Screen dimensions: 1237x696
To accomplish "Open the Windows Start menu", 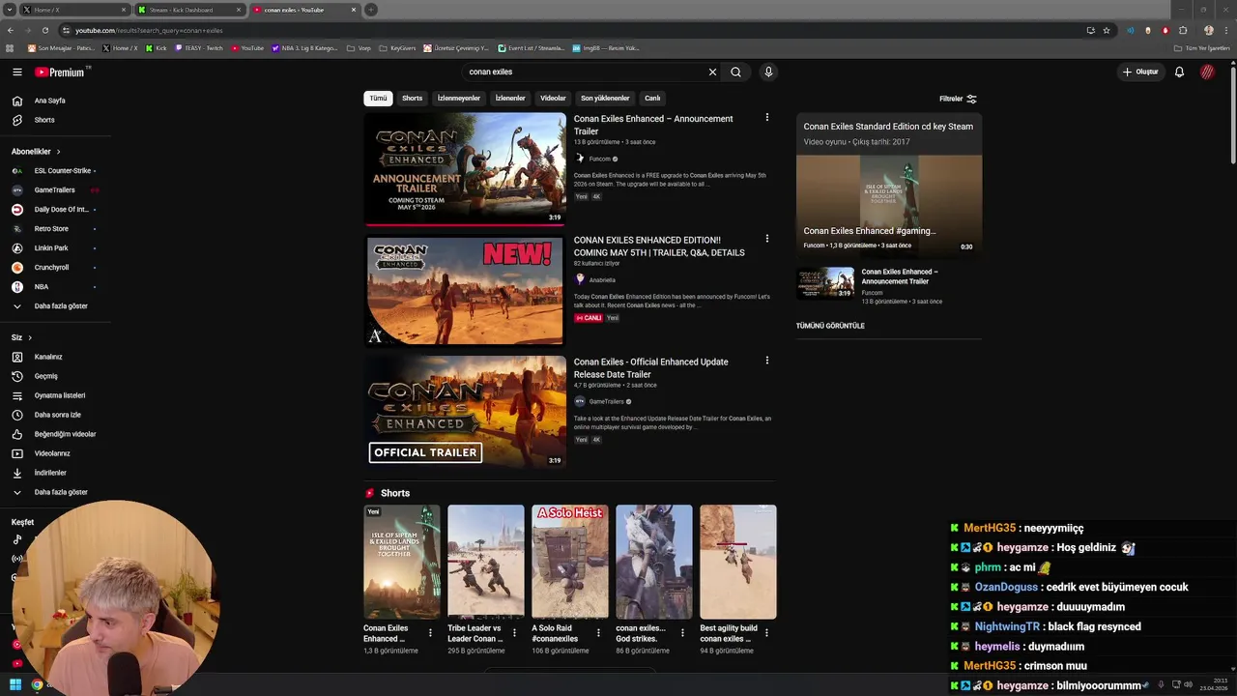I will (x=15, y=685).
